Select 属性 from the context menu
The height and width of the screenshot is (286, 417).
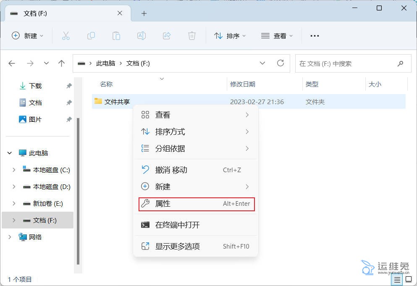click(x=163, y=204)
